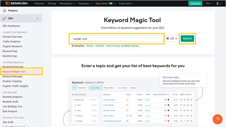Image resolution: width=226 pixels, height=127 pixels.
Task: Click 't shirt printing near me' keyword
Action: coord(112,121)
